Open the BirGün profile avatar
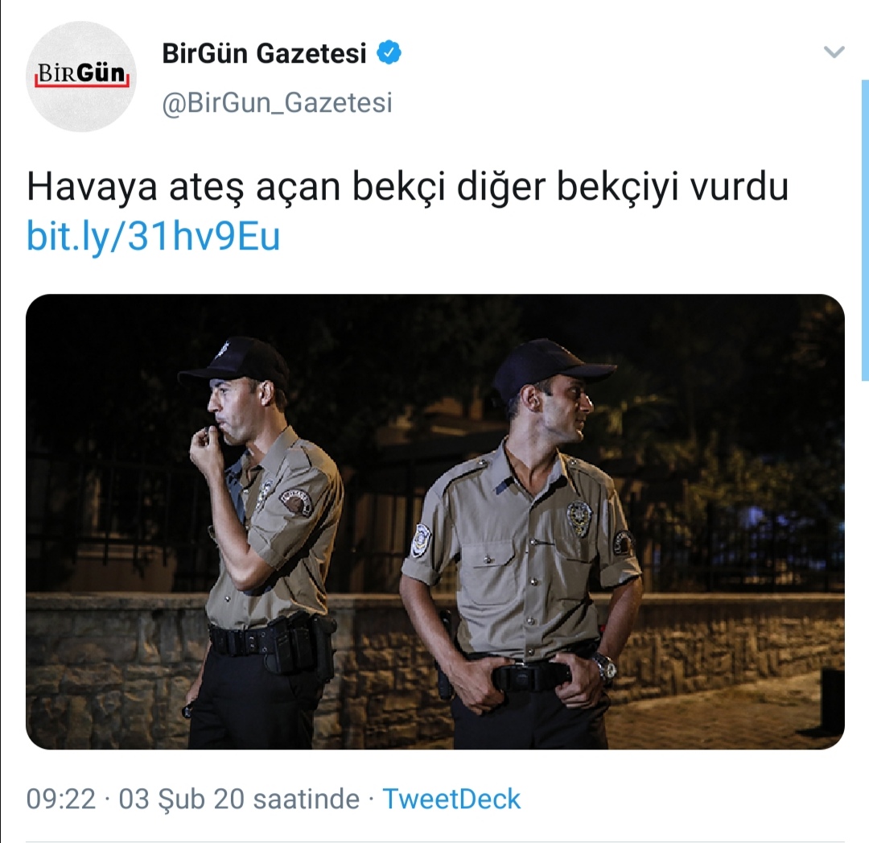The image size is (869, 843). click(x=81, y=76)
